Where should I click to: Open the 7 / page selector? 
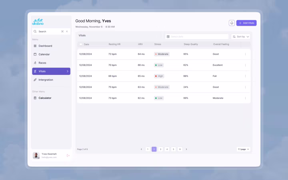(x=243, y=149)
